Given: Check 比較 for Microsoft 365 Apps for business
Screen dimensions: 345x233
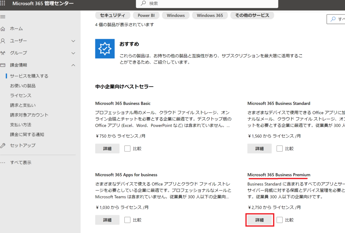Looking at the screenshot, I should [x=127, y=220].
